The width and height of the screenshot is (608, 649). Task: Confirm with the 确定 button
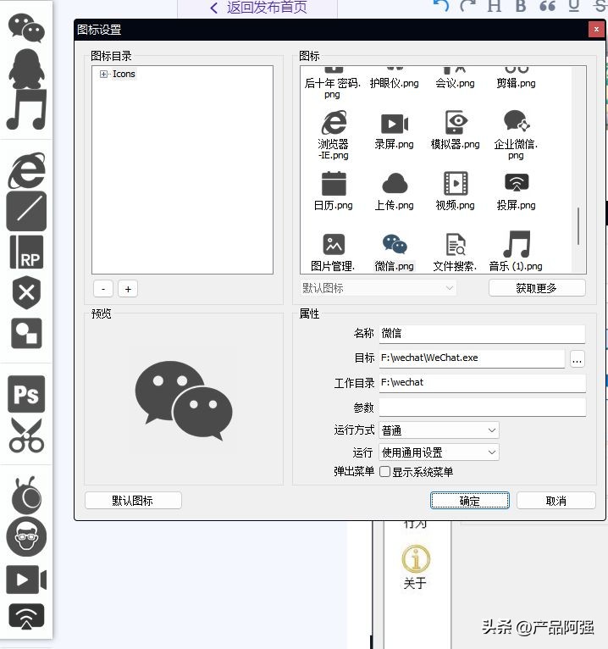point(470,501)
